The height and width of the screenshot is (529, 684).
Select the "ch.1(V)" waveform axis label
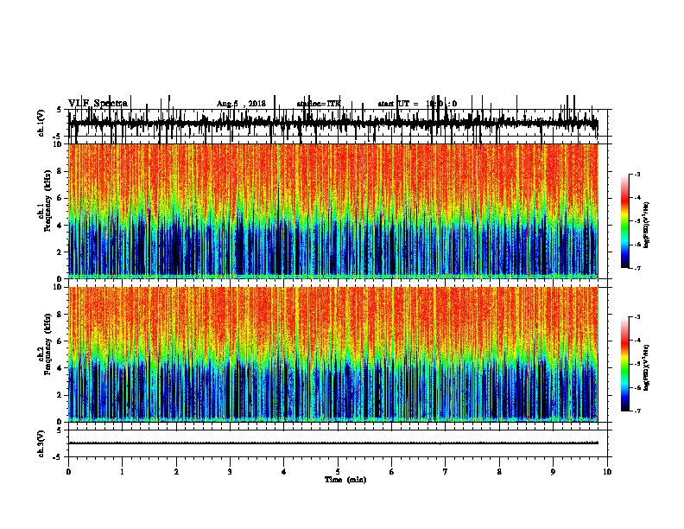click(x=41, y=123)
